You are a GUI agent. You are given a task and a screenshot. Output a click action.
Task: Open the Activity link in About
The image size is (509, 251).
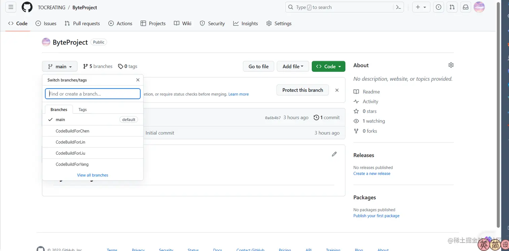(366, 101)
